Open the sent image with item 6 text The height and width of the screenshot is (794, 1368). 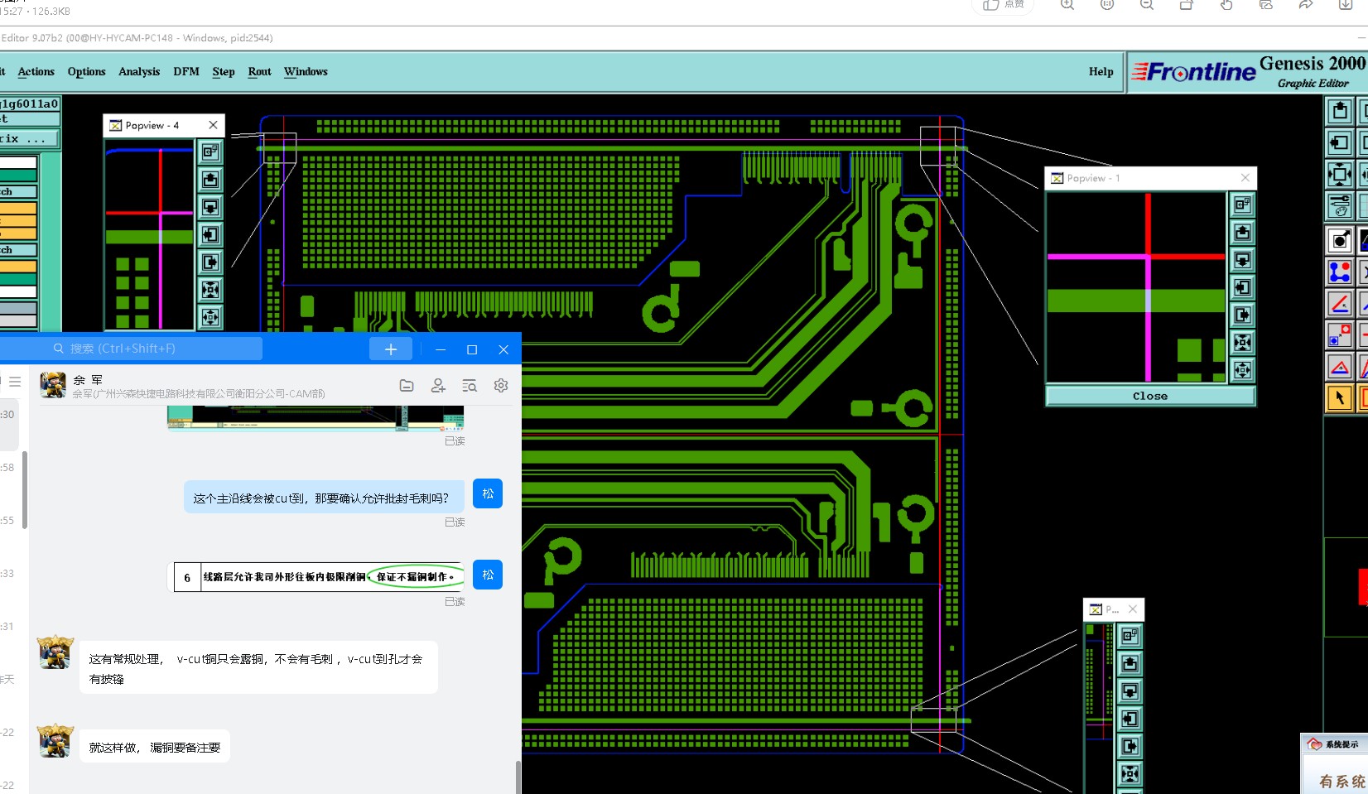(x=316, y=577)
